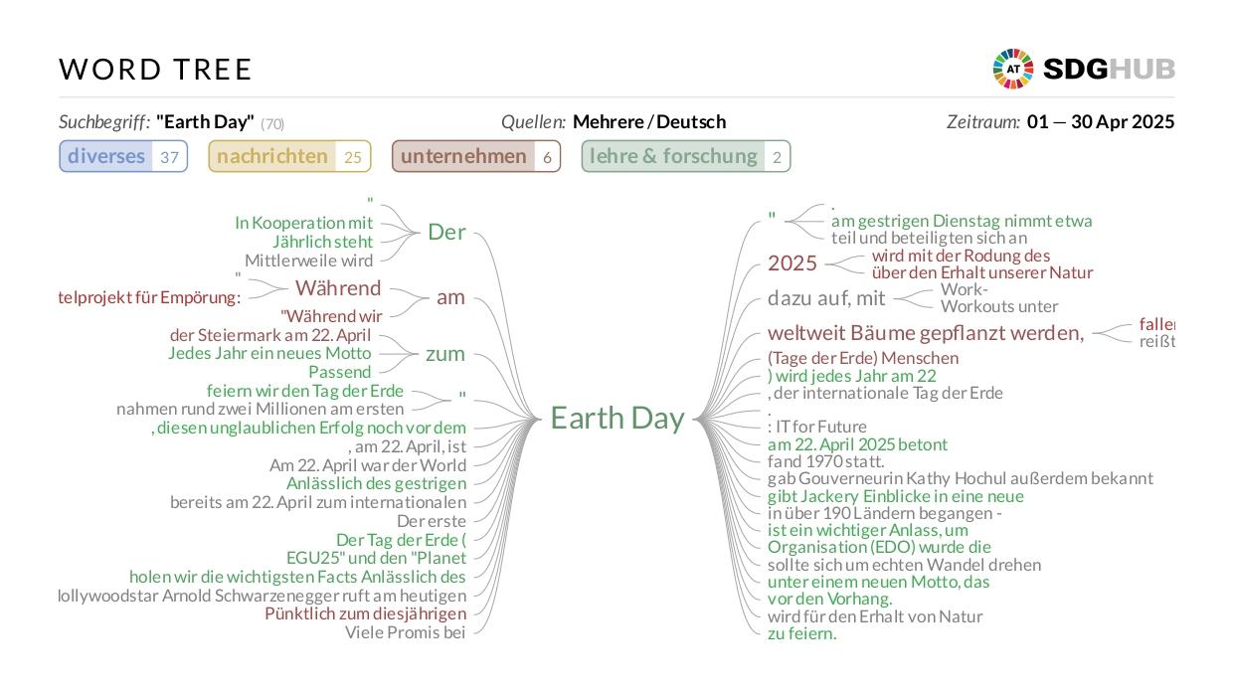Click the 'fand 1970 statt.' phrase
The width and height of the screenshot is (1233, 694).
(826, 461)
